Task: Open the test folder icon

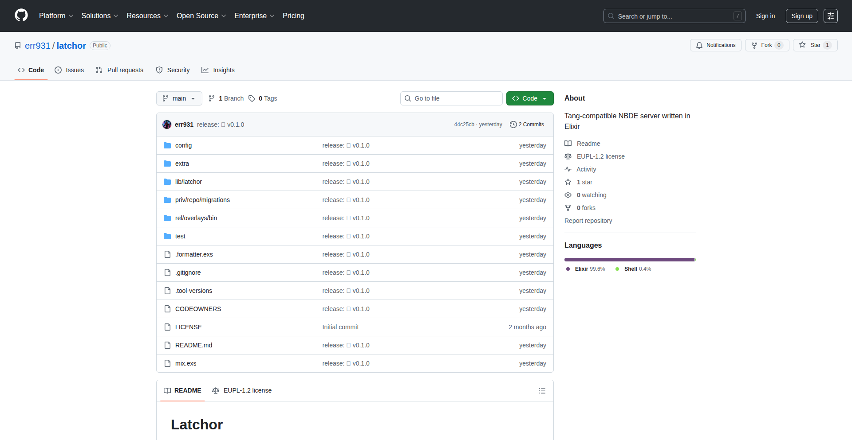Action: coord(167,236)
